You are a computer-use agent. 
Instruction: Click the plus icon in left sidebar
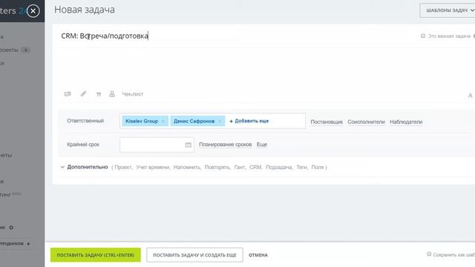[x=28, y=243]
